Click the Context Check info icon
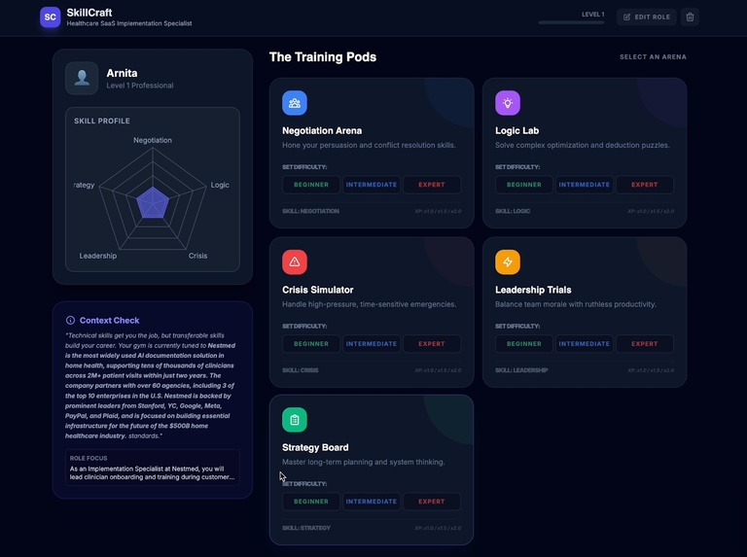This screenshot has width=747, height=557. click(x=70, y=321)
